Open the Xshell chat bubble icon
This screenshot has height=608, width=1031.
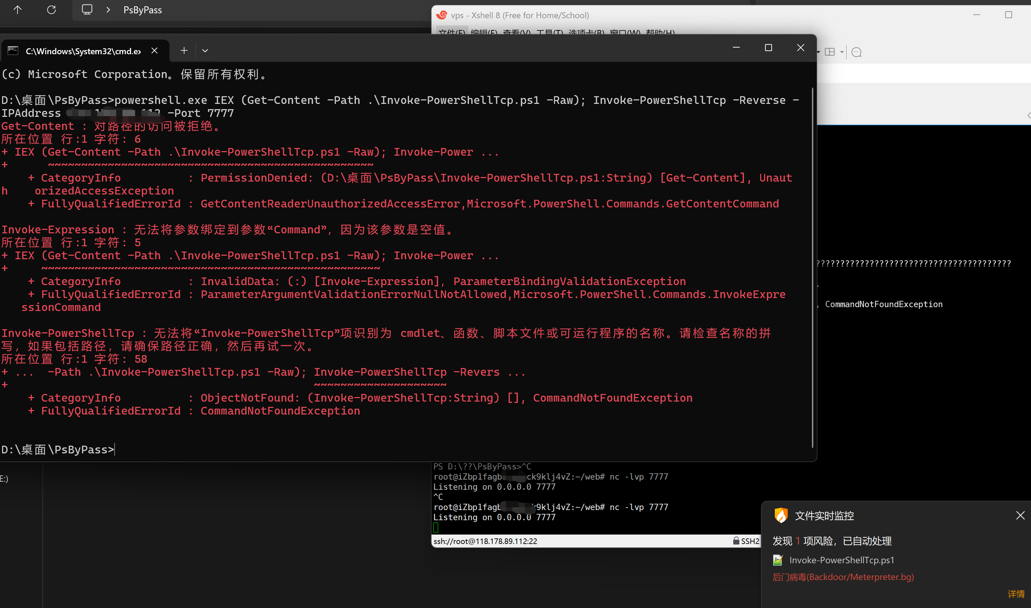[x=856, y=52]
